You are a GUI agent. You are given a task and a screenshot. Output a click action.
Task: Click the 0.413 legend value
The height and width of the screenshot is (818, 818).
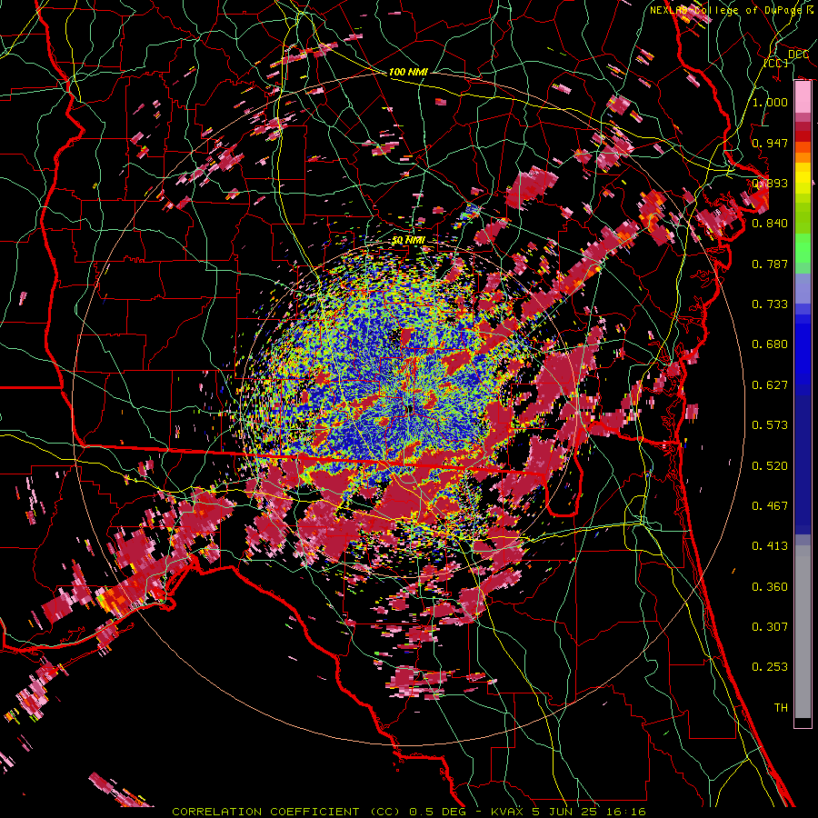pos(770,546)
